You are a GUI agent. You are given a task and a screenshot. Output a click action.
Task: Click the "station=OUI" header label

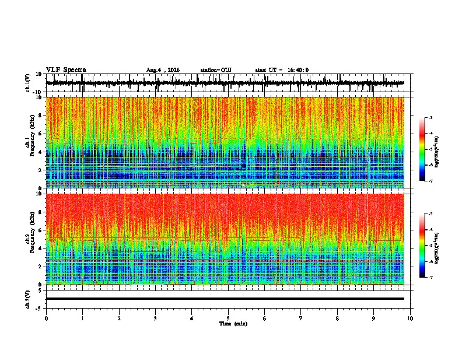(x=216, y=70)
